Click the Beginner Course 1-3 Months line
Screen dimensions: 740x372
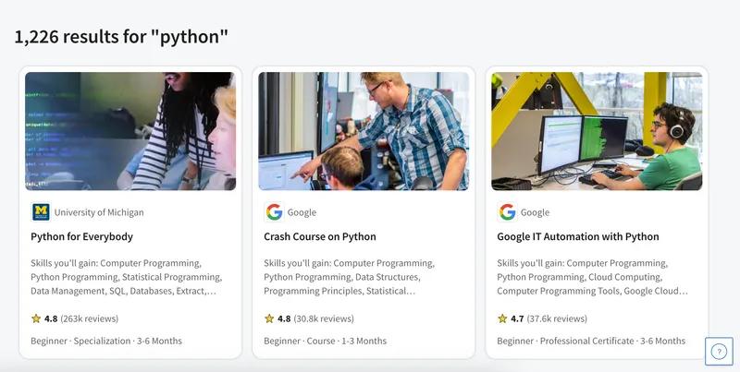(x=325, y=341)
